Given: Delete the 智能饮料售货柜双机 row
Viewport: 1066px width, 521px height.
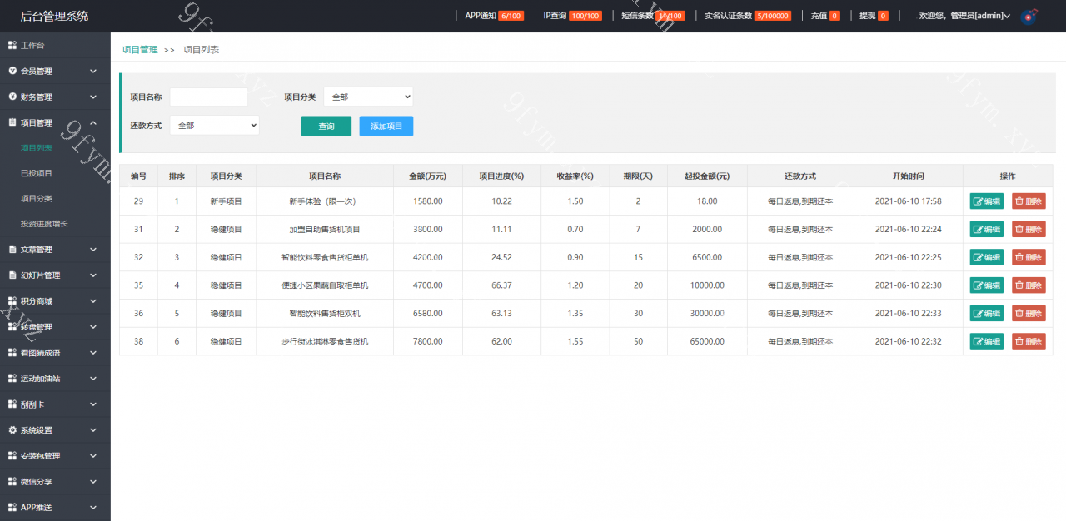Looking at the screenshot, I should click(1029, 314).
